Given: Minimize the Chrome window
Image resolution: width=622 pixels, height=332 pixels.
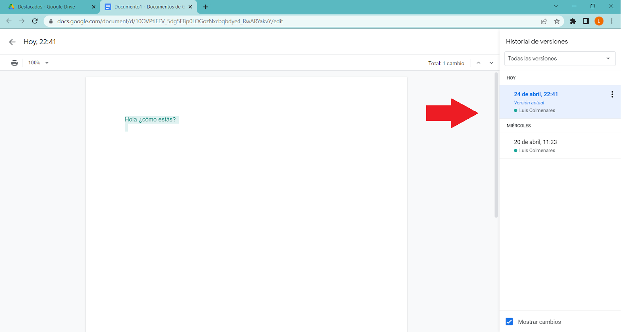Looking at the screenshot, I should pos(574,6).
